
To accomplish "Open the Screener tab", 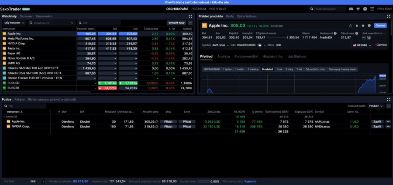I will (x=26, y=16).
